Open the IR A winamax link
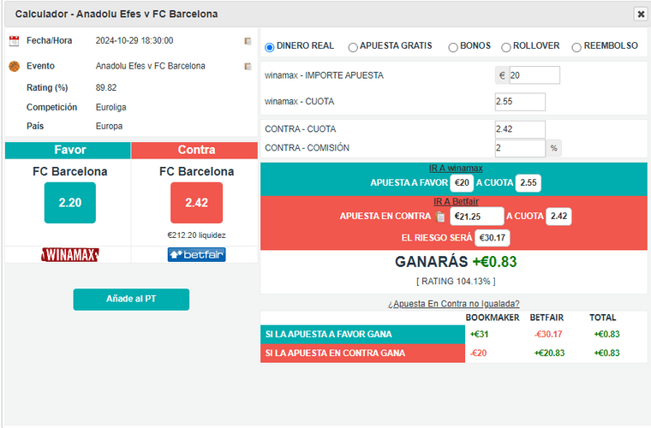 [x=456, y=169]
